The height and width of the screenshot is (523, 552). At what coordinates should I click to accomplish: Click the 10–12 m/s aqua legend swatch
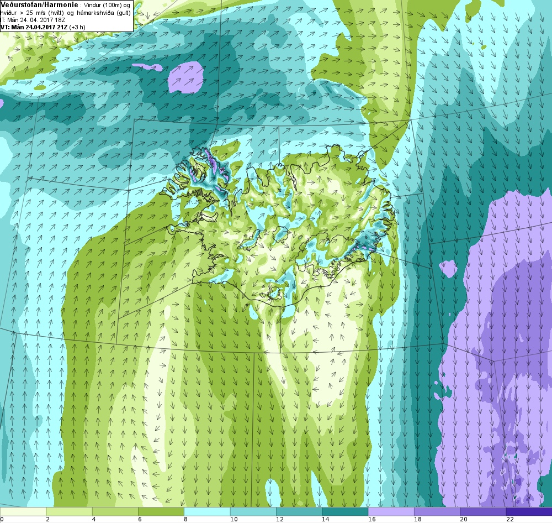pyautogui.click(x=253, y=511)
